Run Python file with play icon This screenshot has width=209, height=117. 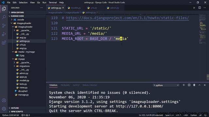point(194,8)
